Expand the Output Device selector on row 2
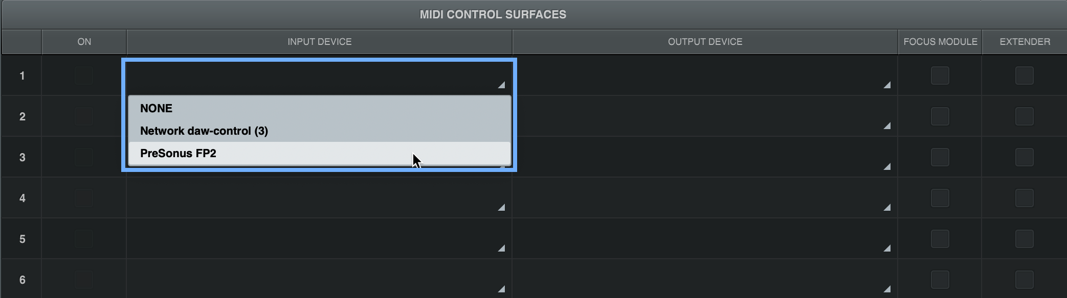Viewport: 1067px width, 298px height. click(706, 116)
